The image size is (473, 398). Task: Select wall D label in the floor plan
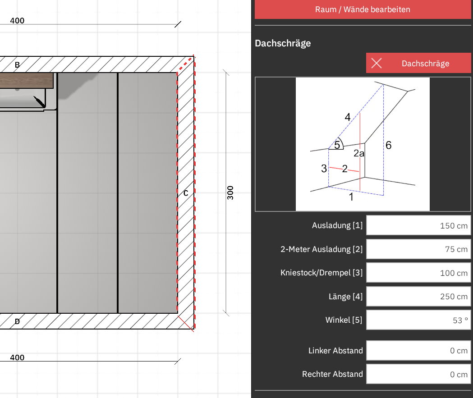(x=17, y=321)
